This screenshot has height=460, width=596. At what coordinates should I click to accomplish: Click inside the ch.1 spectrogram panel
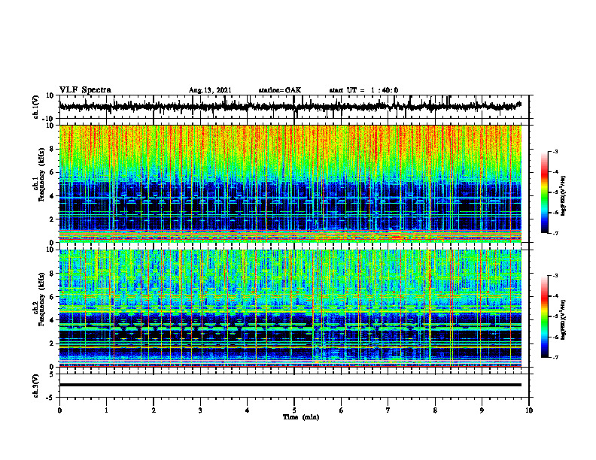290,183
